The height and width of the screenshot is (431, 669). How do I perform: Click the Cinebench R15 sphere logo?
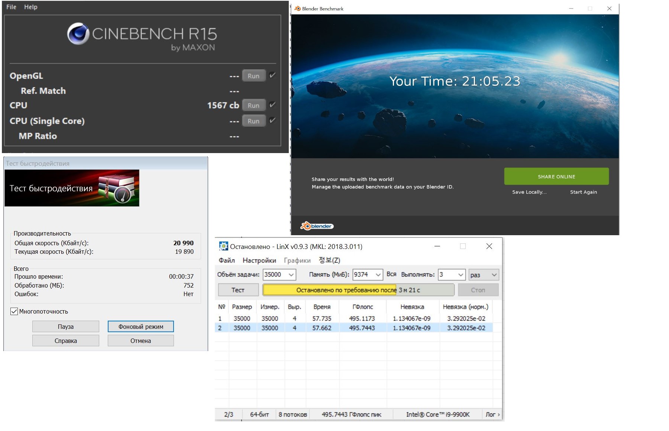[78, 33]
